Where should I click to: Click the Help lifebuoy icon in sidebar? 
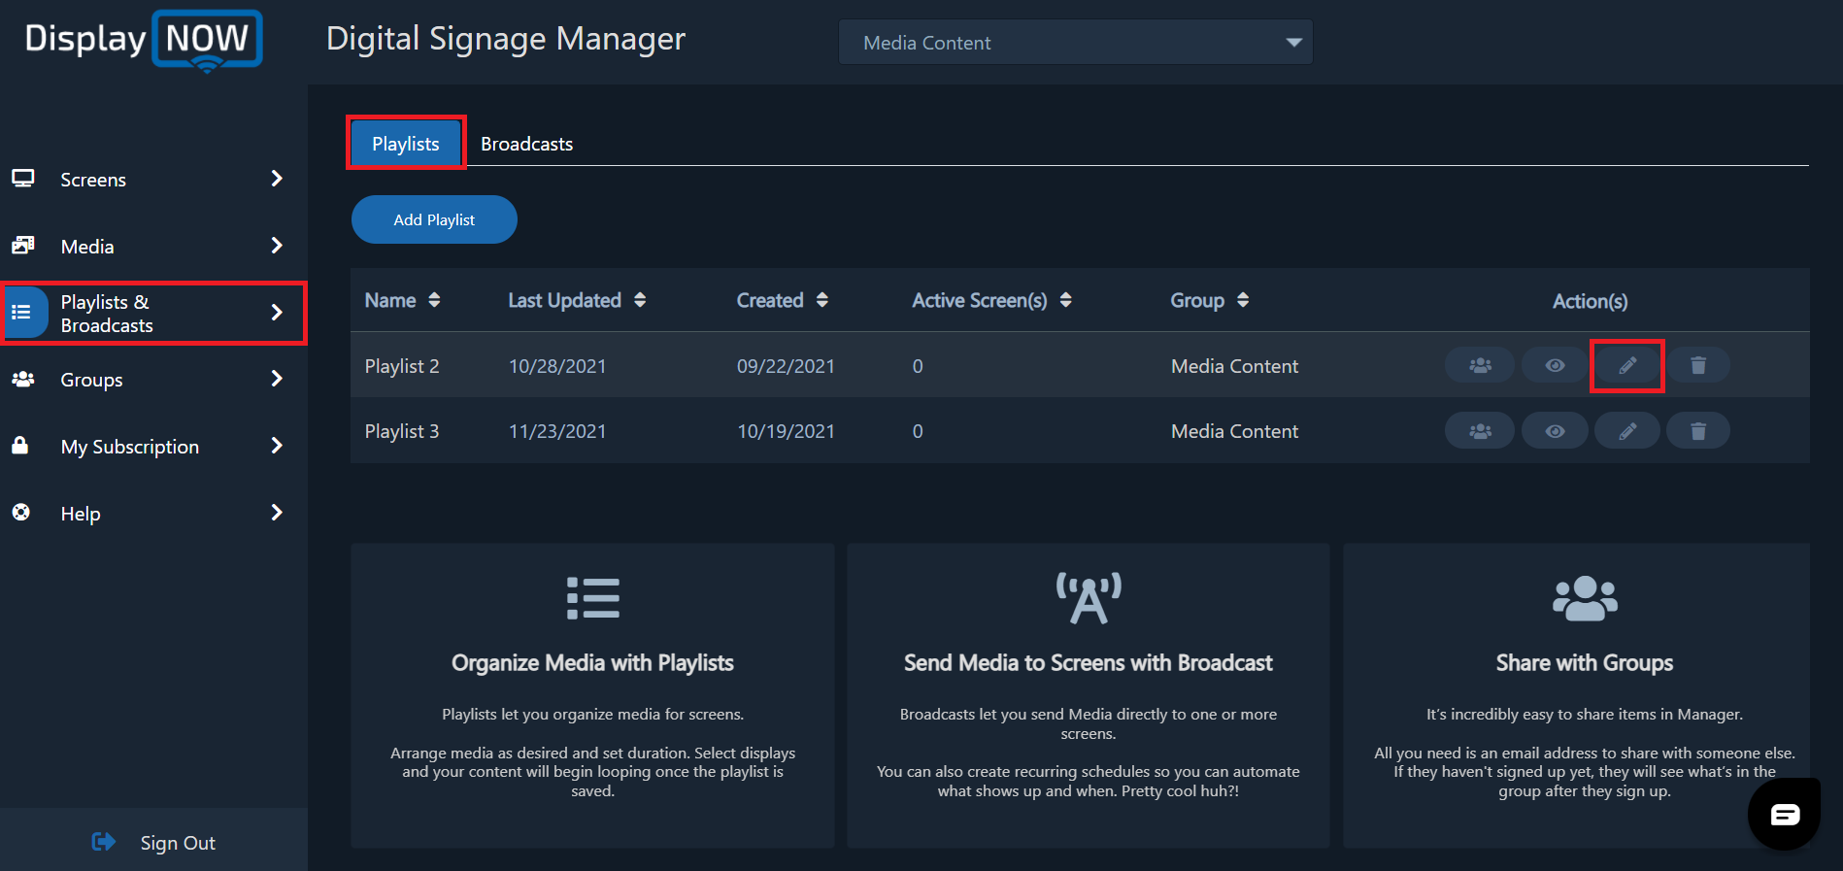[x=21, y=512]
